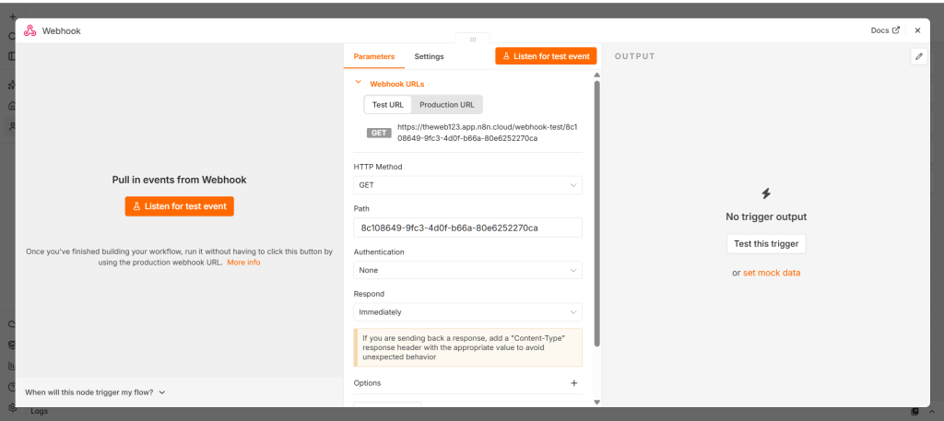Click Test this trigger button
Image resolution: width=944 pixels, height=421 pixels.
tap(766, 244)
